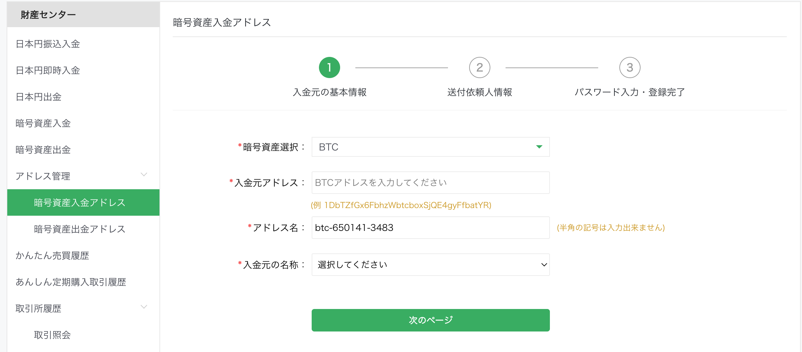Image resolution: width=802 pixels, height=352 pixels.
Task: Open 日本円即時入金 in the sidebar
Action: (x=48, y=70)
